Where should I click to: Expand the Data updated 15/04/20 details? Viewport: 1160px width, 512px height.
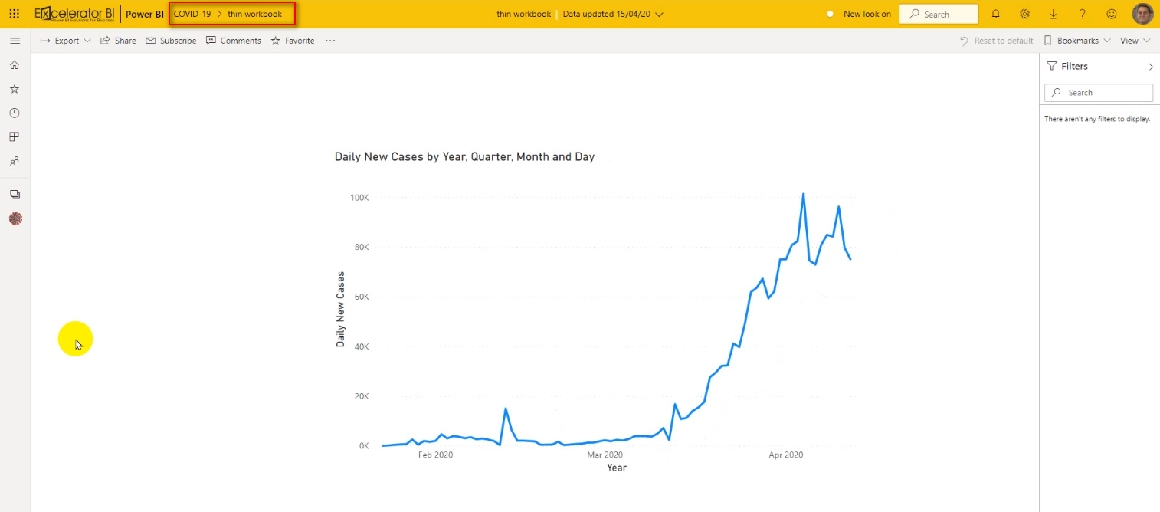660,14
